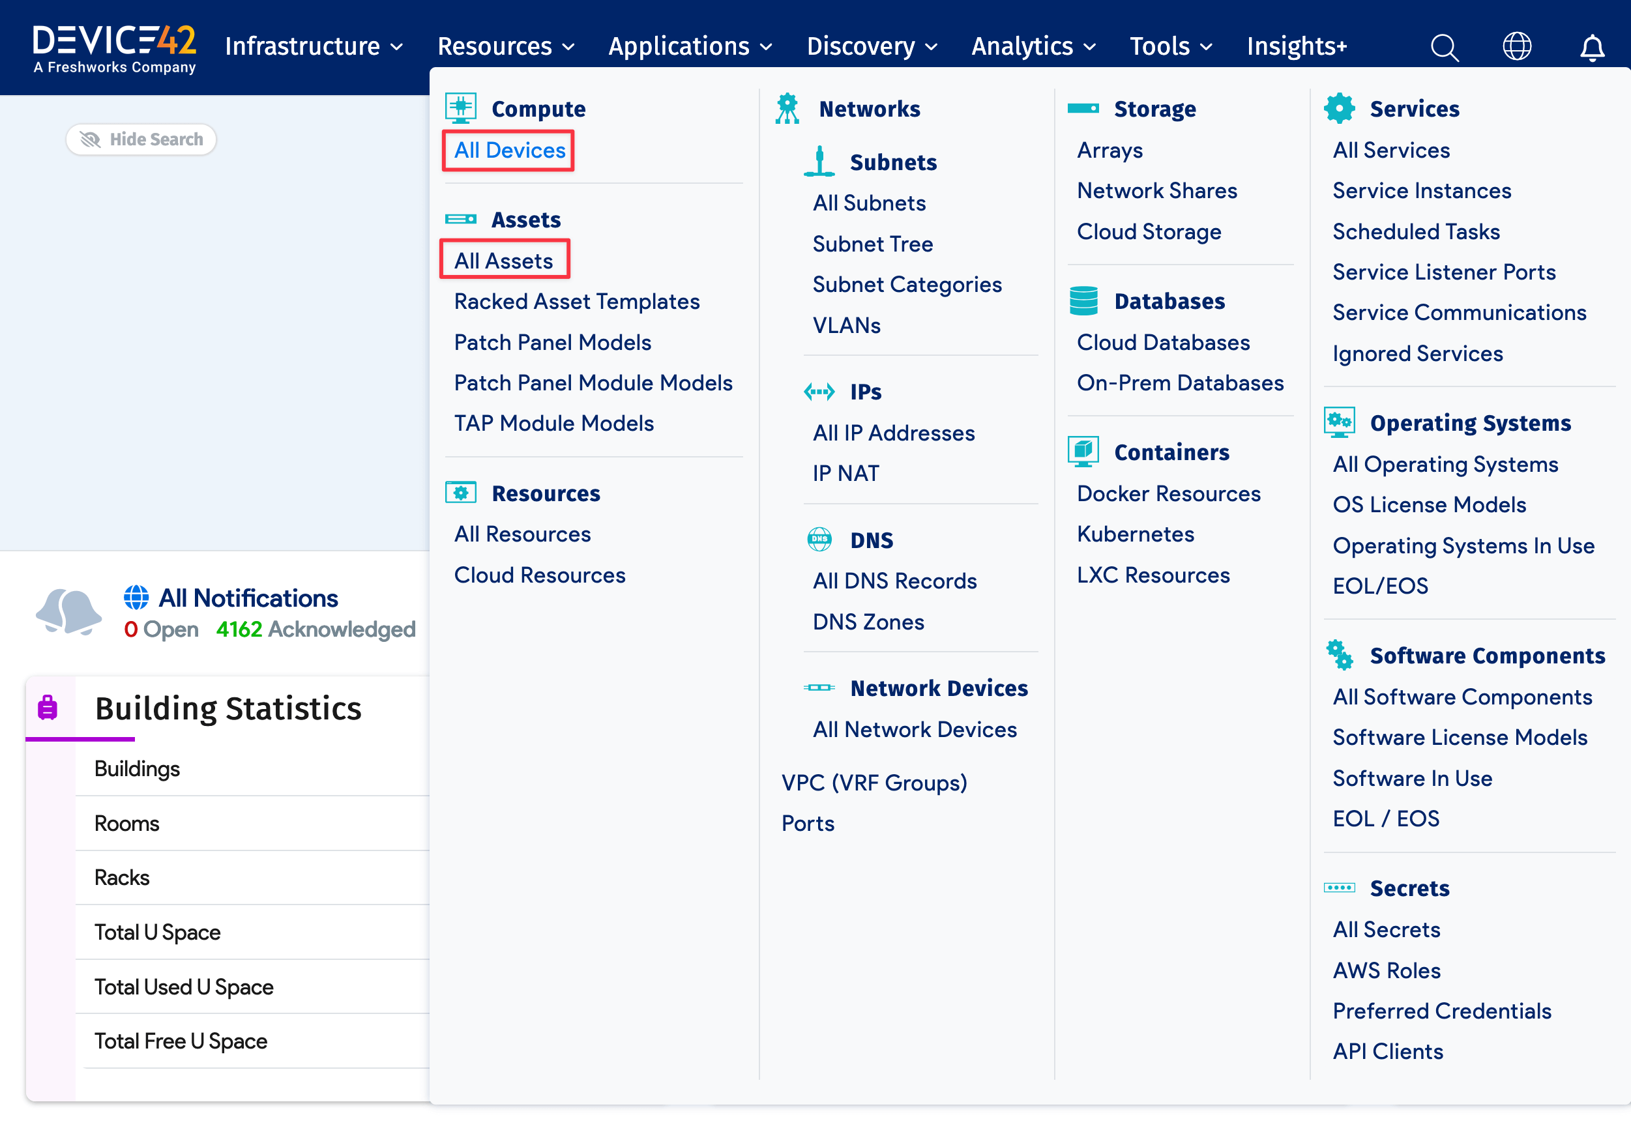The width and height of the screenshot is (1631, 1130).
Task: Open All IP Addresses link
Action: [x=893, y=433]
